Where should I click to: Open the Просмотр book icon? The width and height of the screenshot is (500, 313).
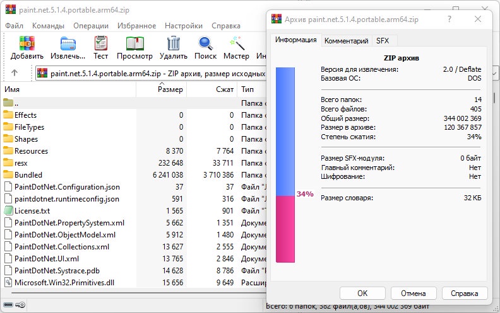point(135,43)
